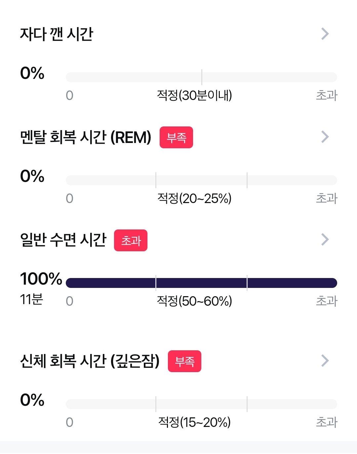The image size is (357, 454).
Task: Click the REM progress bar track
Action: pyautogui.click(x=201, y=180)
